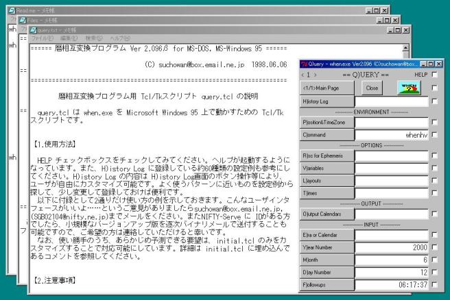Viewport: 450px width, 300px height.
Task: Click the query.txt Notepad title bar icon
Action: tap(34, 30)
